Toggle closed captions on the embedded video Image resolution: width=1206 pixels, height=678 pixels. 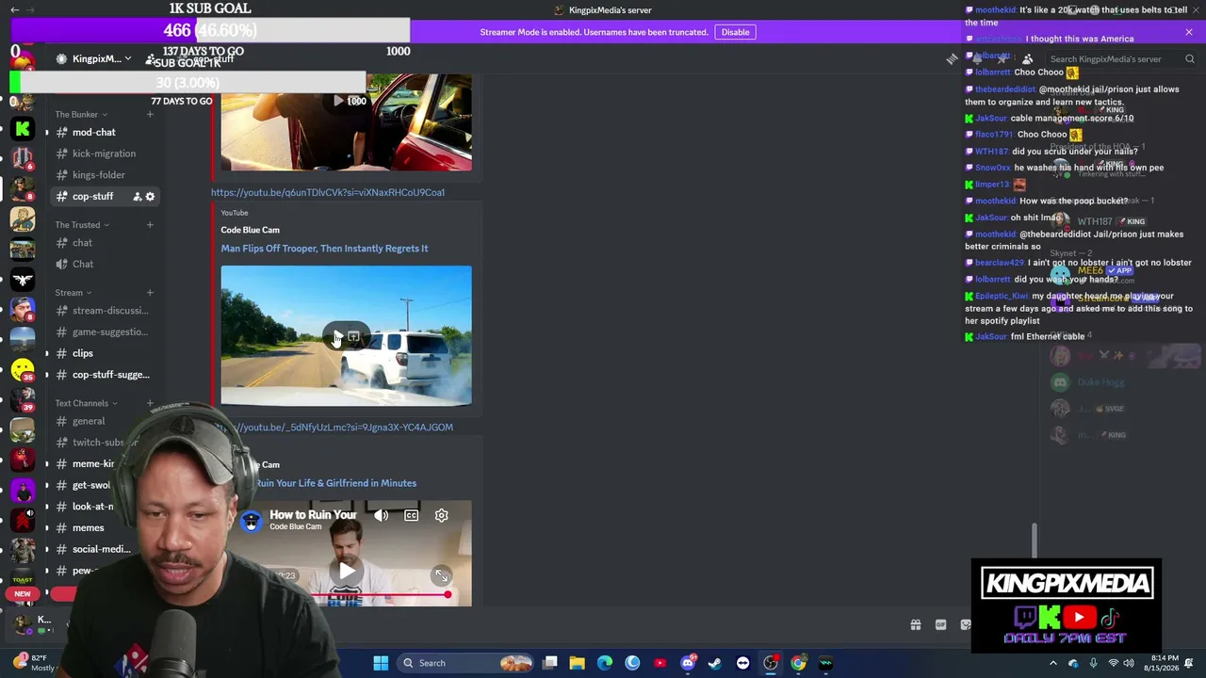tap(411, 515)
